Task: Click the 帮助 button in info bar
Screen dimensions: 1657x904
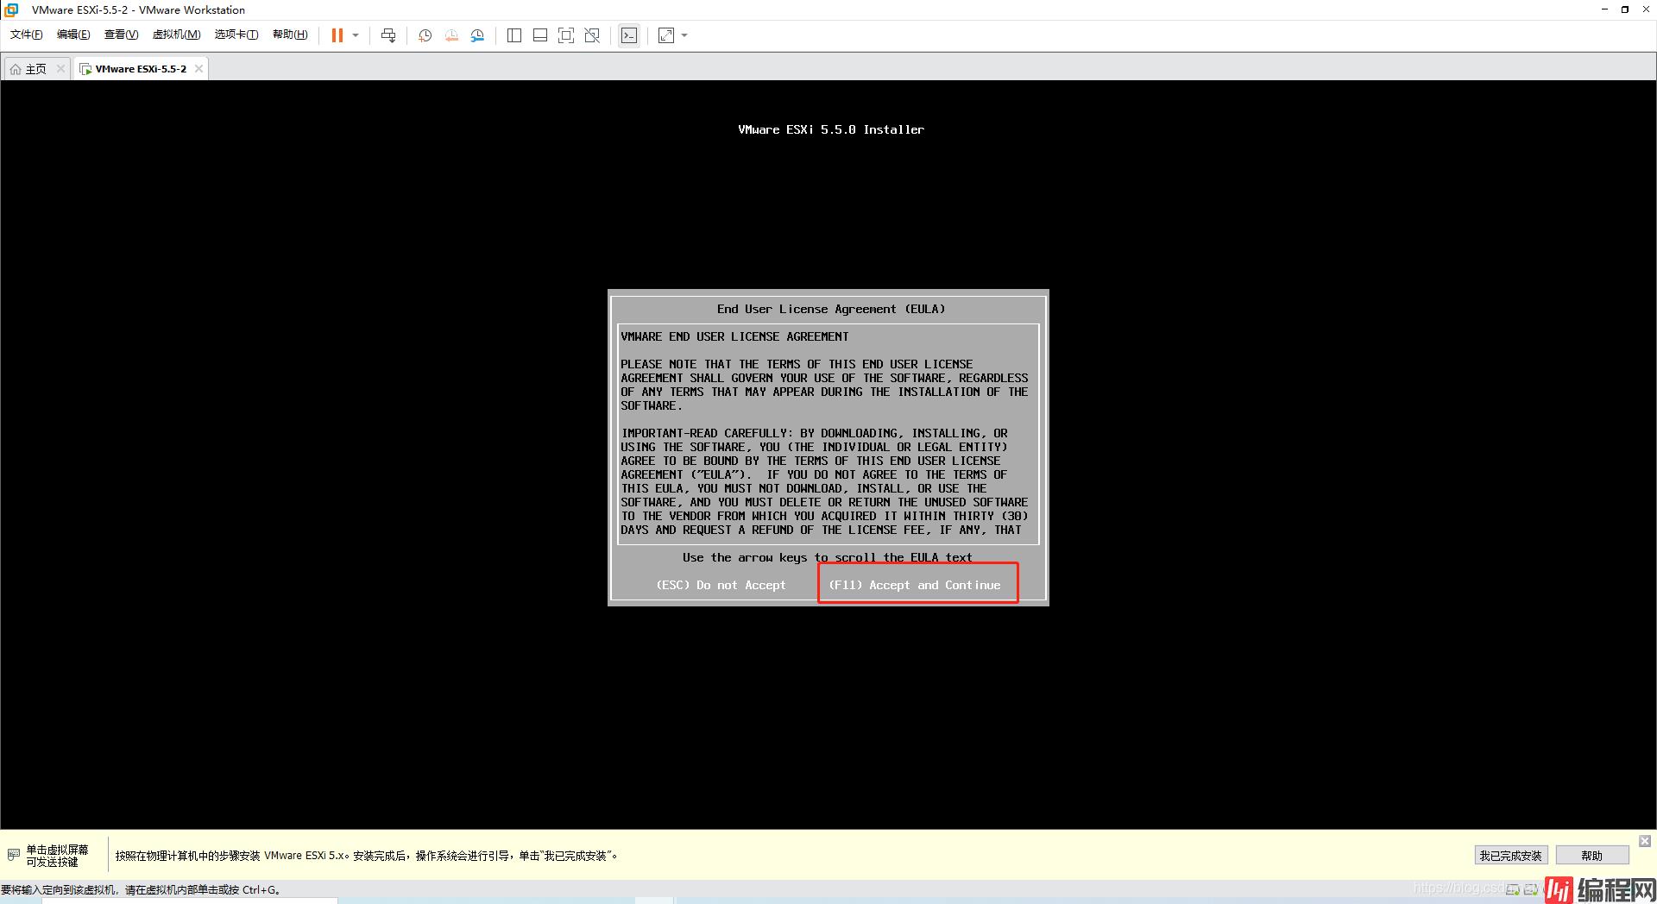Action: pos(1591,856)
